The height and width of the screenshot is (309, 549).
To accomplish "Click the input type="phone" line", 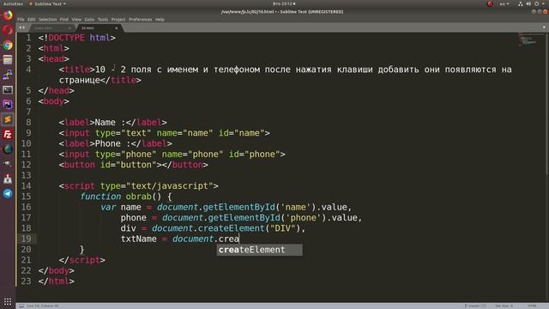I will 172,154.
